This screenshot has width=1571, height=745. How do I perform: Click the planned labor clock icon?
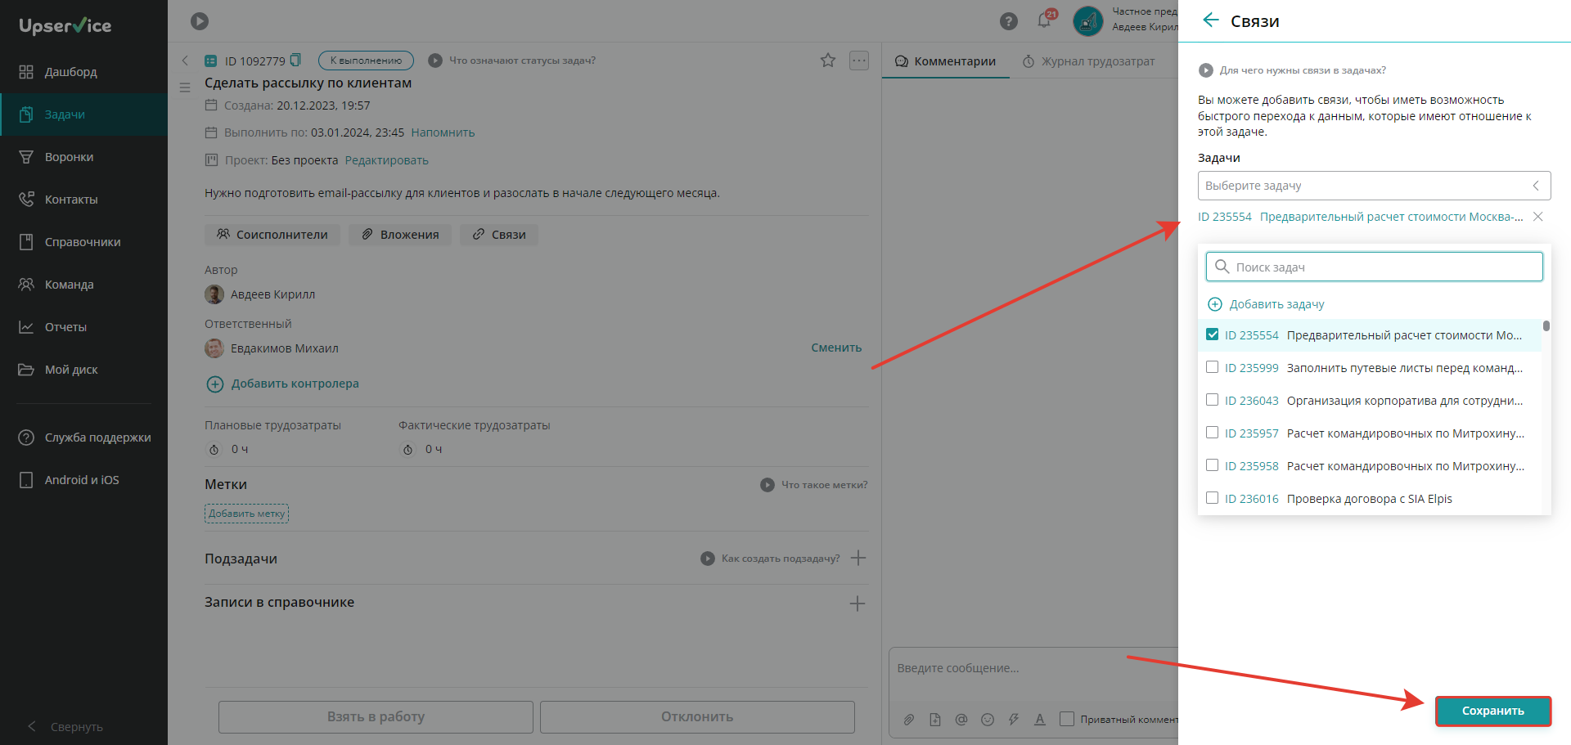(x=214, y=450)
